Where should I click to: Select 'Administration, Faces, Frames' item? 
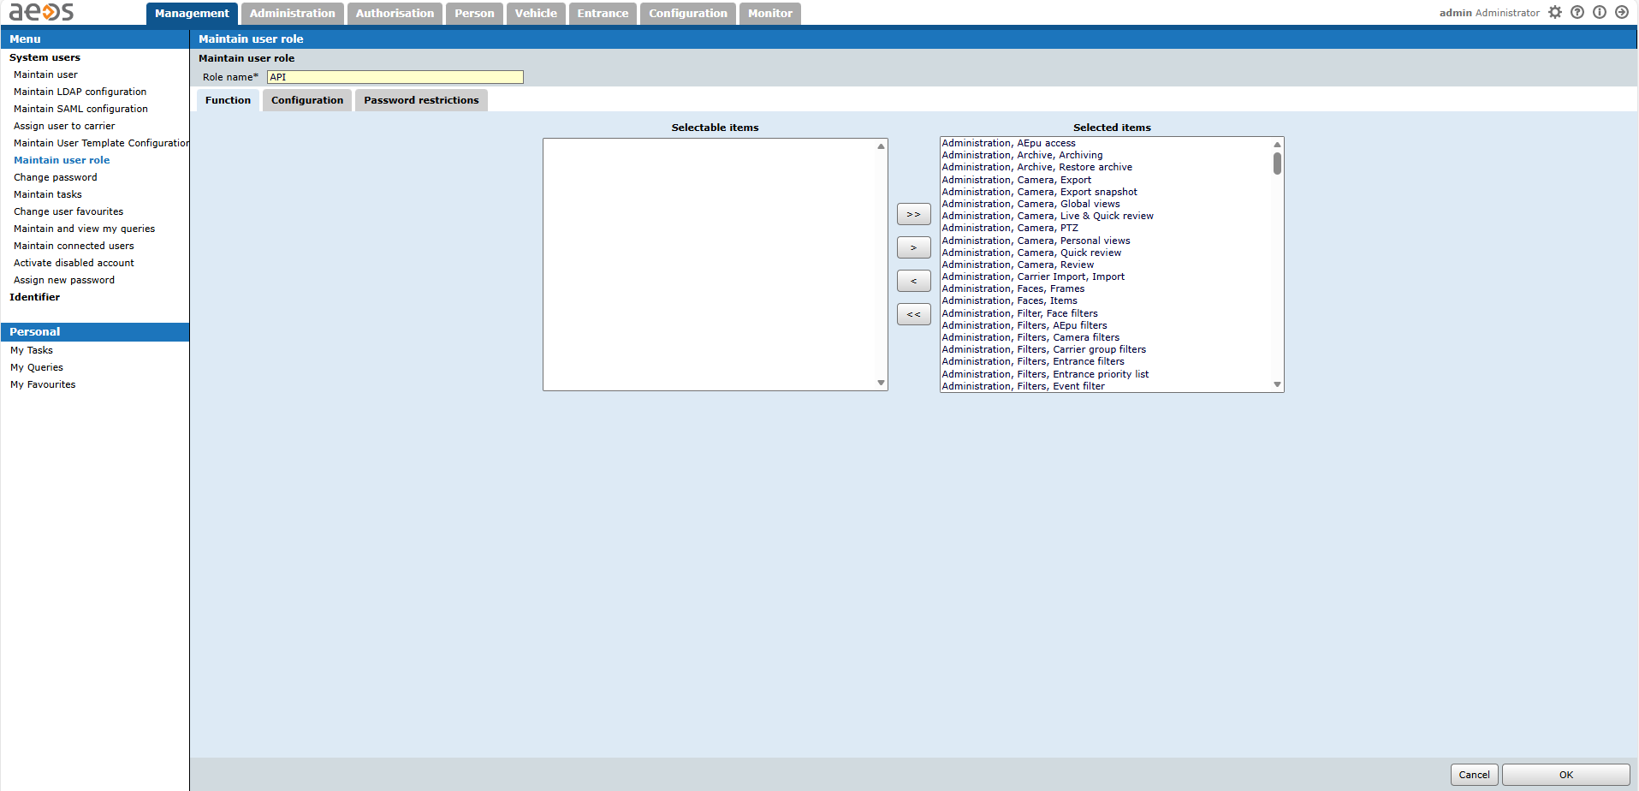1013,288
